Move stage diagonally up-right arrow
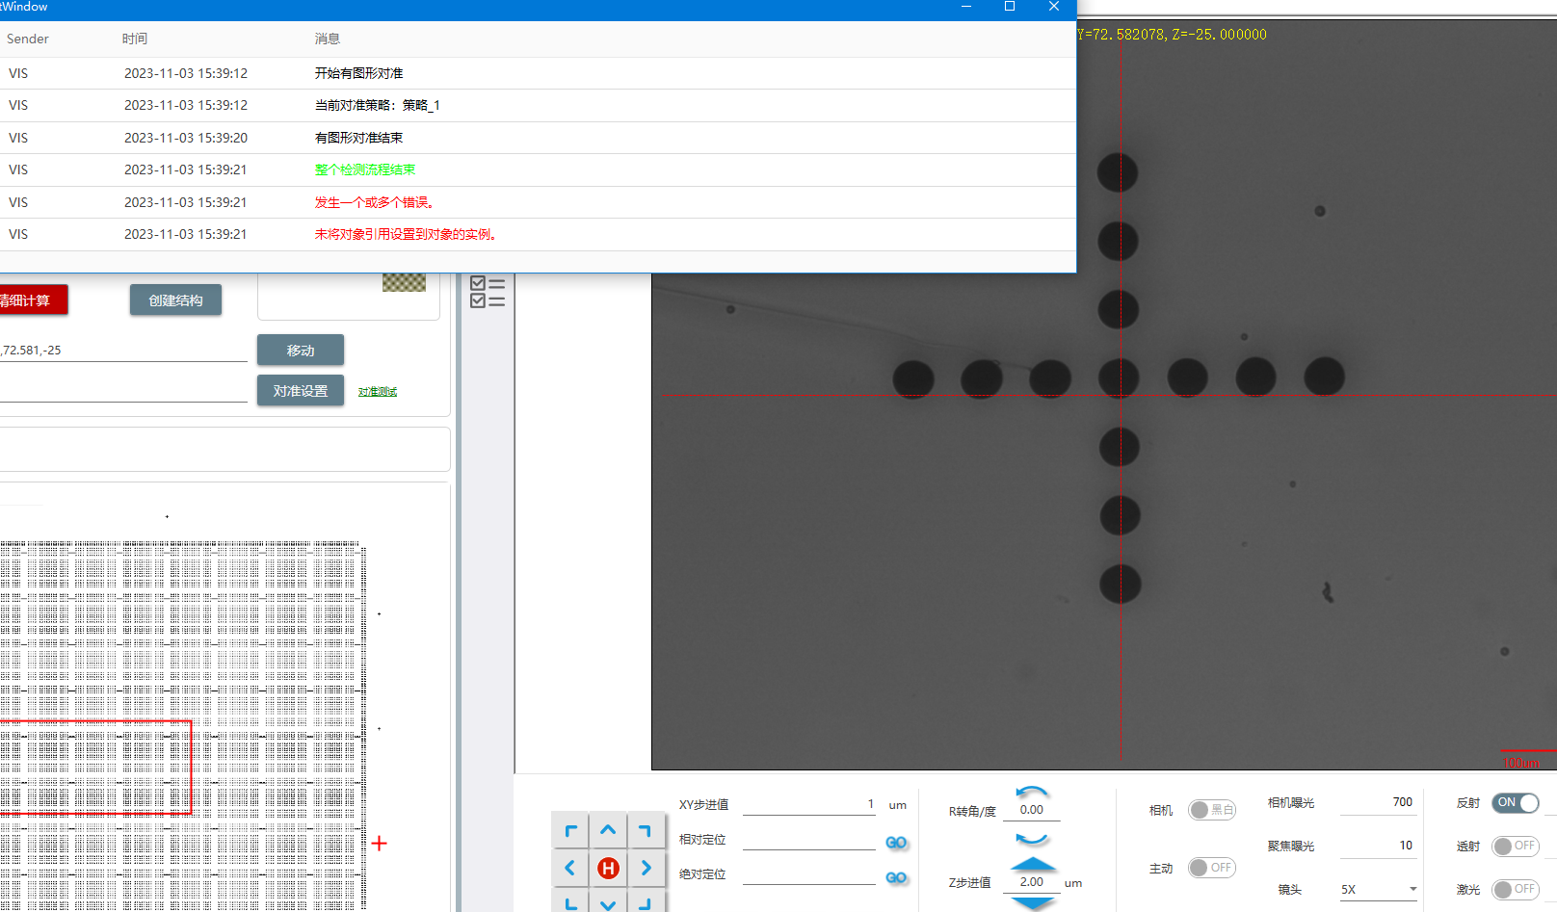The height and width of the screenshot is (912, 1557). coord(646,830)
